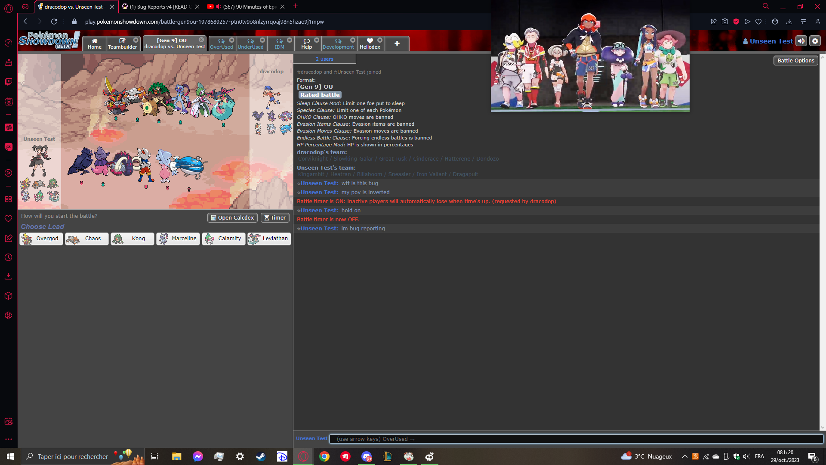Choose Overgod as lead
This screenshot has height=465, width=826.
[41, 239]
